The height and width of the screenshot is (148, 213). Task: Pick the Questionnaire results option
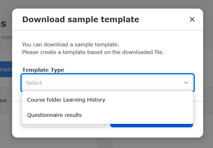(x=54, y=115)
